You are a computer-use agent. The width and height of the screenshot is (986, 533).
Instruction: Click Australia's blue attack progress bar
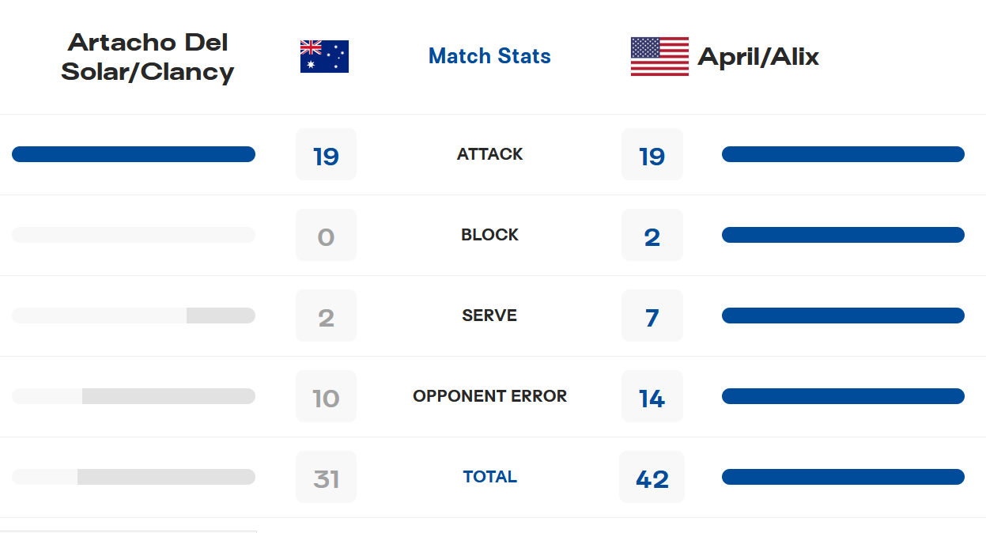[x=134, y=154]
